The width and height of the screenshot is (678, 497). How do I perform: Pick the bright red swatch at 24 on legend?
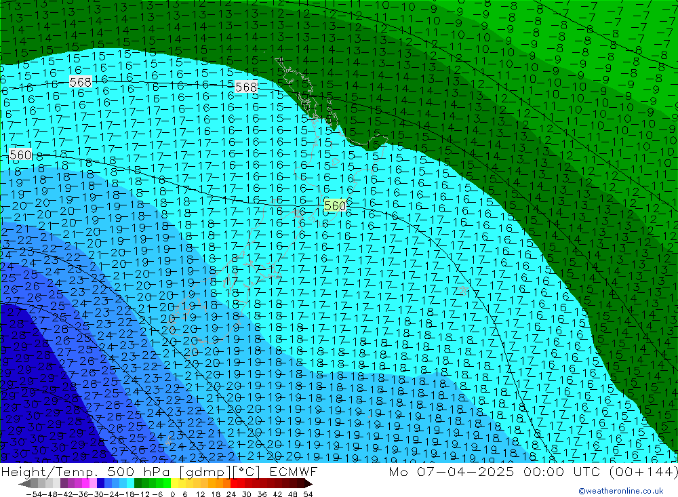(235, 483)
